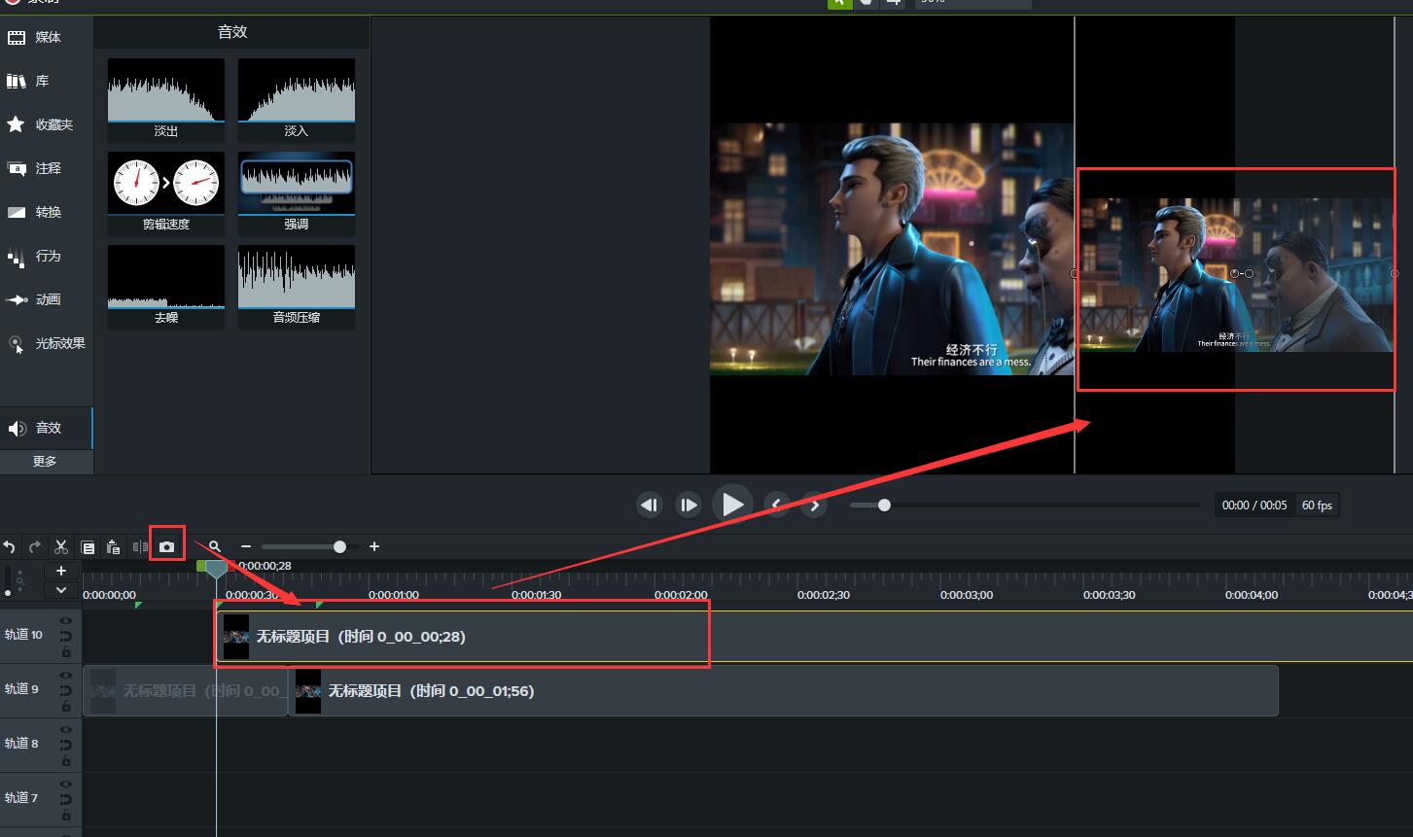Select the faded first clip on 轨道 9
1413x837 pixels.
(185, 691)
